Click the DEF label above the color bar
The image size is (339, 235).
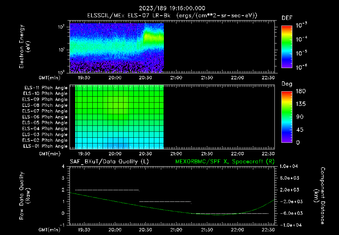(287, 18)
